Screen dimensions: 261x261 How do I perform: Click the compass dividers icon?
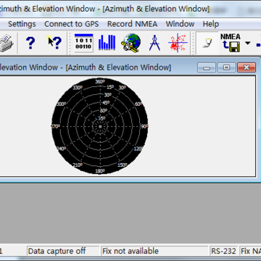pos(154,43)
